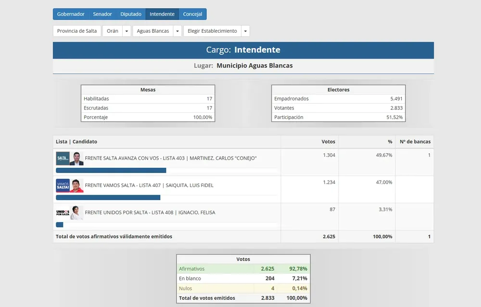Click the Orán department button
Image resolution: width=481 pixels, height=307 pixels.
[x=113, y=31]
